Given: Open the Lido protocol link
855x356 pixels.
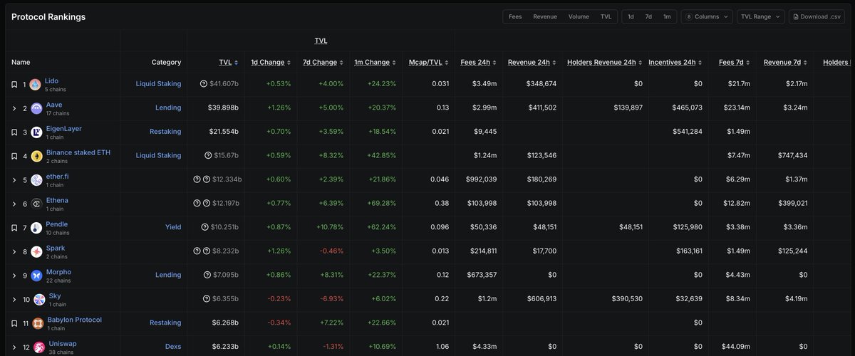Looking at the screenshot, I should point(51,81).
